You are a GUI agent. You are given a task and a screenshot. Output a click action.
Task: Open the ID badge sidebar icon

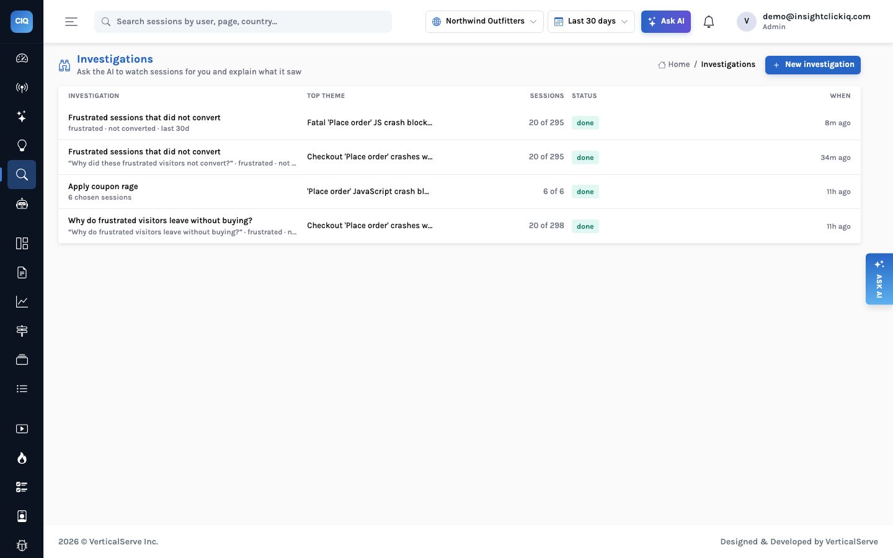point(22,516)
